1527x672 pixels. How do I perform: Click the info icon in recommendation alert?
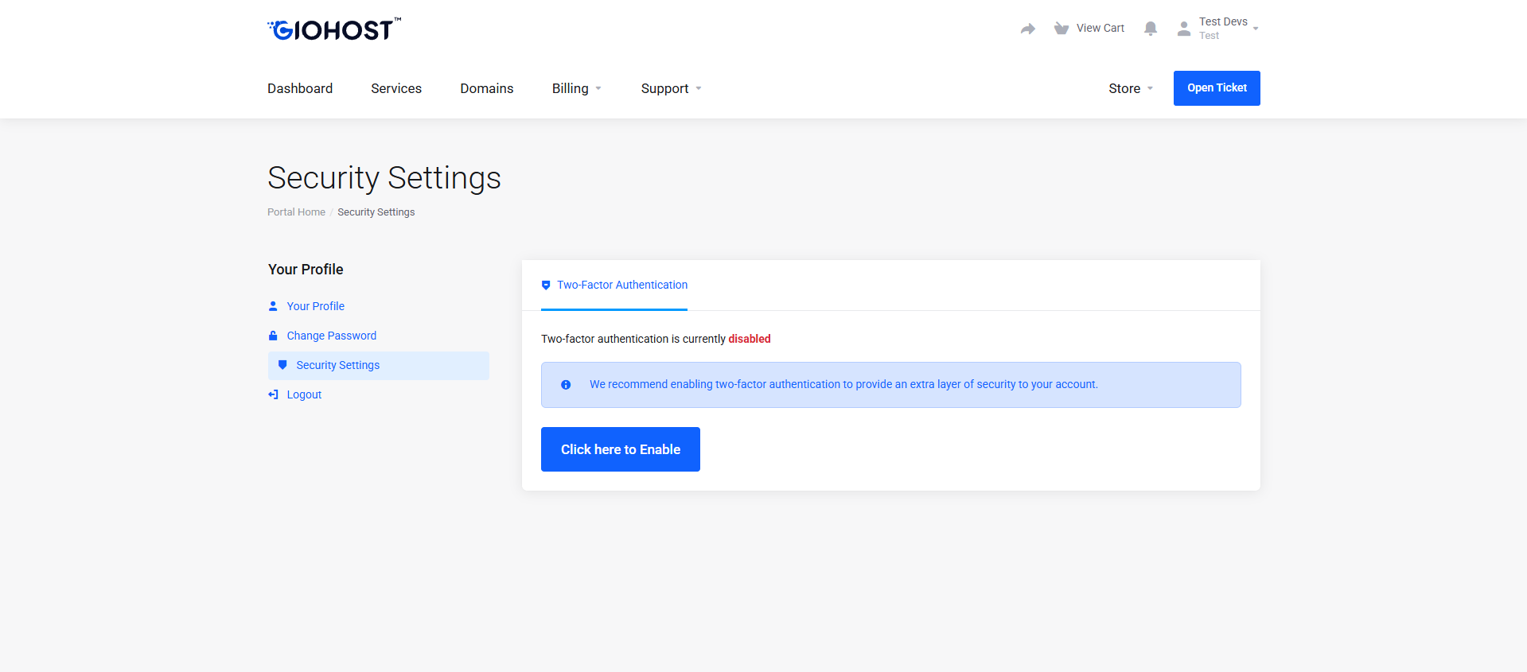coord(566,385)
